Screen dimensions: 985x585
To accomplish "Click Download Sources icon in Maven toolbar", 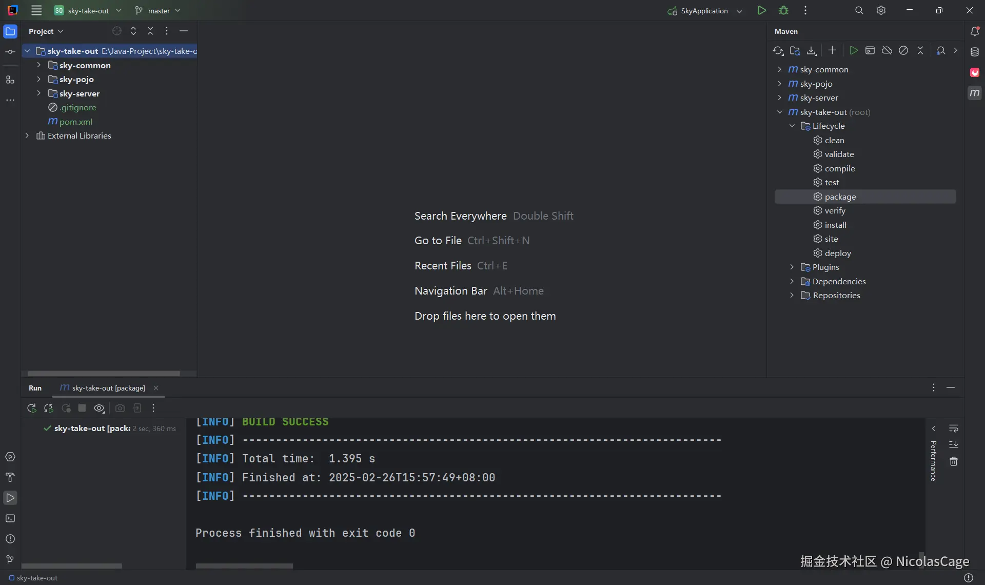I will click(x=812, y=50).
